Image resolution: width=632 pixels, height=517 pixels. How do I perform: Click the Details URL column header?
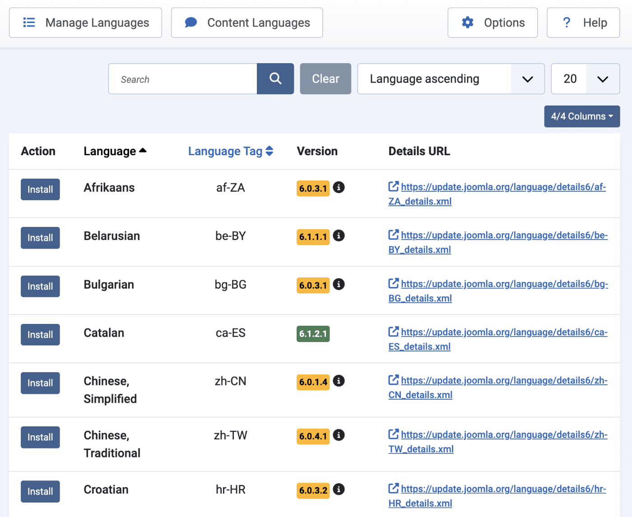pyautogui.click(x=419, y=151)
